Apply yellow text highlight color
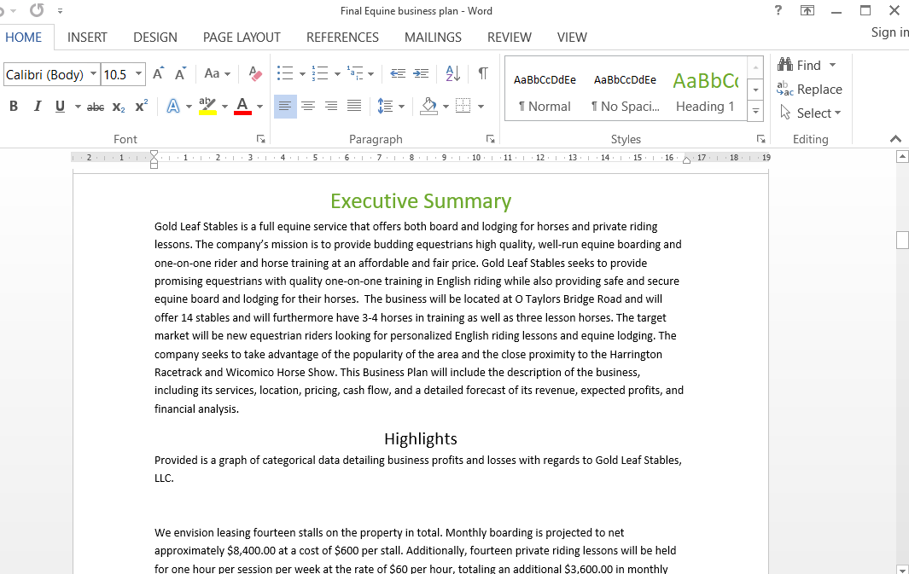Viewport: 909px width, 574px height. (207, 106)
